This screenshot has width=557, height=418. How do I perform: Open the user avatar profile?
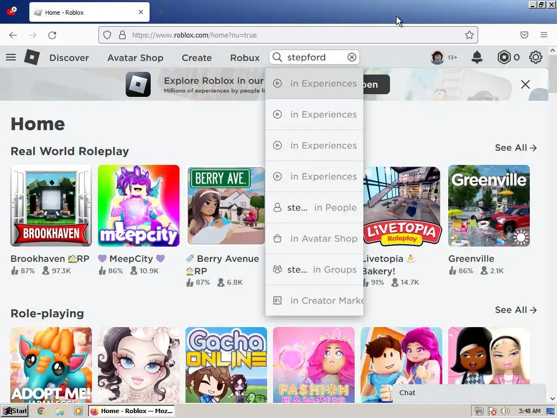pos(437,57)
